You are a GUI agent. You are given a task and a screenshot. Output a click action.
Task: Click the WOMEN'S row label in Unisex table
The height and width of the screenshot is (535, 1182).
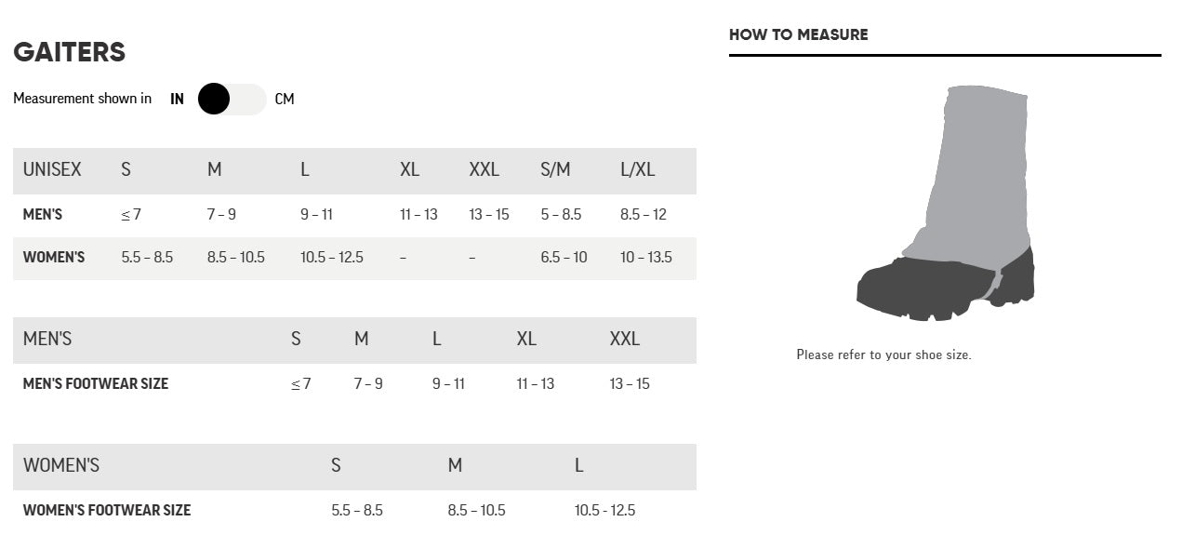(54, 257)
